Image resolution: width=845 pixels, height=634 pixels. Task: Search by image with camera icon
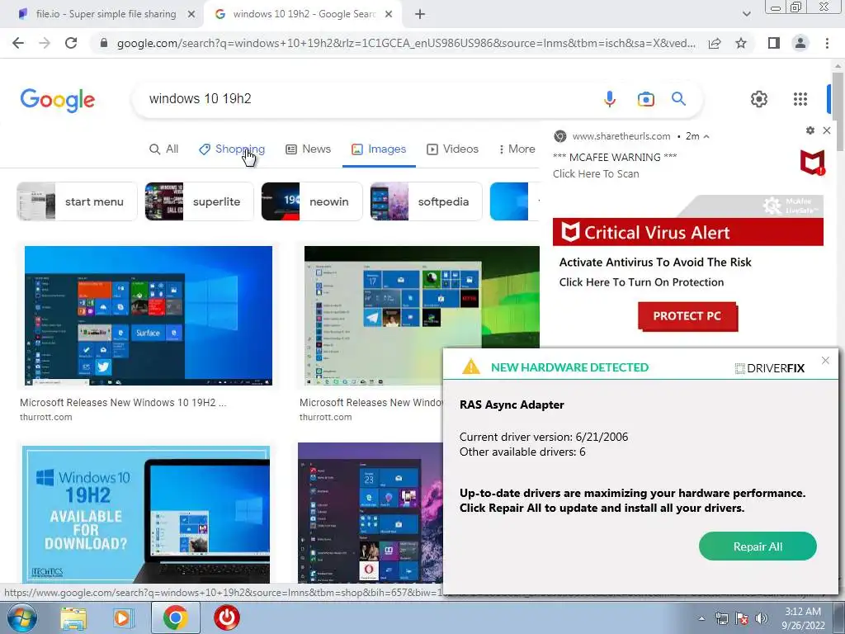coord(645,99)
